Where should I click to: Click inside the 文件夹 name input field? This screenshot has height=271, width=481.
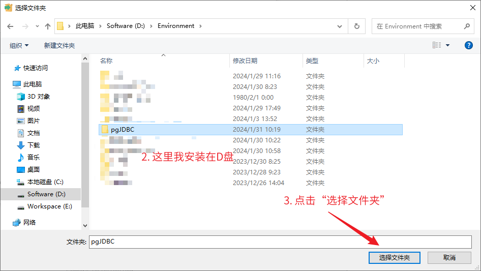pyautogui.click(x=280, y=242)
